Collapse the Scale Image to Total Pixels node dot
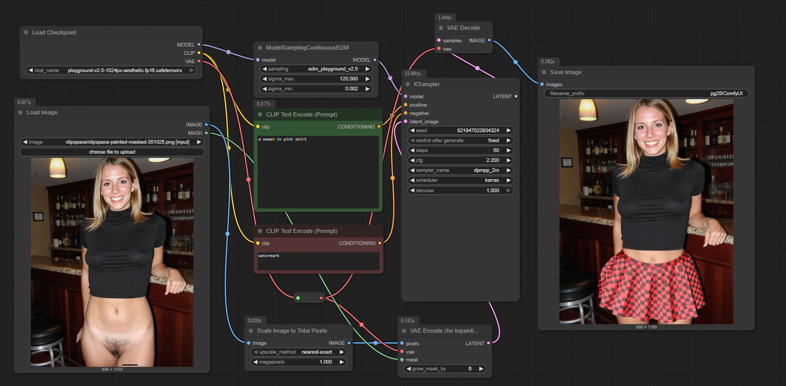 tap(251, 331)
